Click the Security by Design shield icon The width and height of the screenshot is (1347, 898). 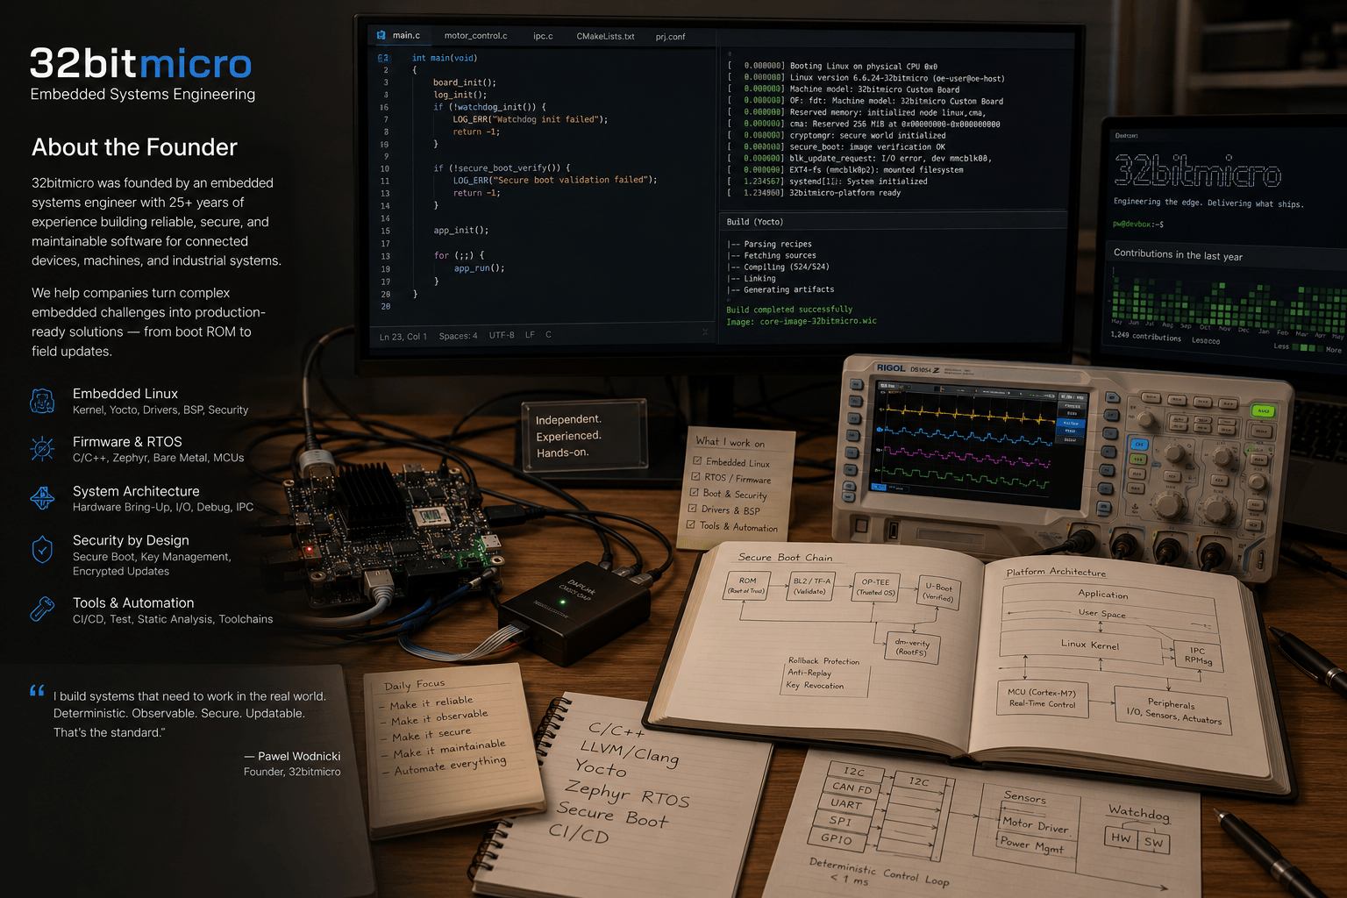(x=42, y=550)
